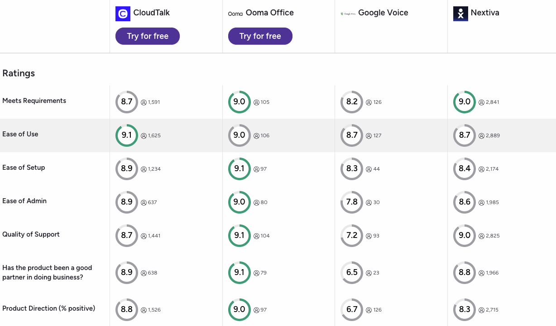
Task: Click the Nextiva logo icon
Action: [460, 14]
